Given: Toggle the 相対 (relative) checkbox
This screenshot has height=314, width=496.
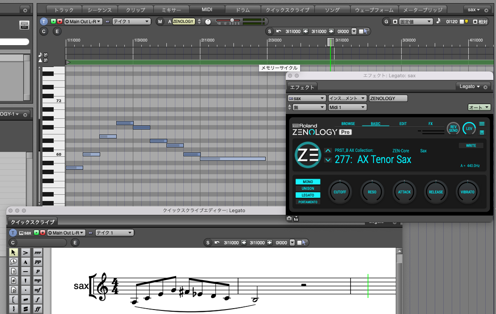Looking at the screenshot, I should pos(475,22).
